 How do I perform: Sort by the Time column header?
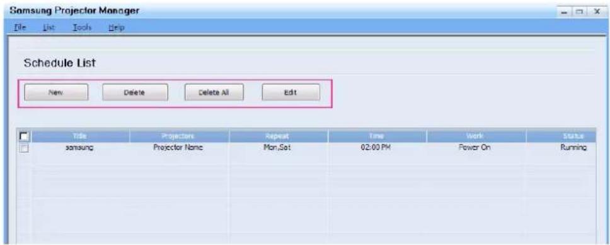point(377,136)
